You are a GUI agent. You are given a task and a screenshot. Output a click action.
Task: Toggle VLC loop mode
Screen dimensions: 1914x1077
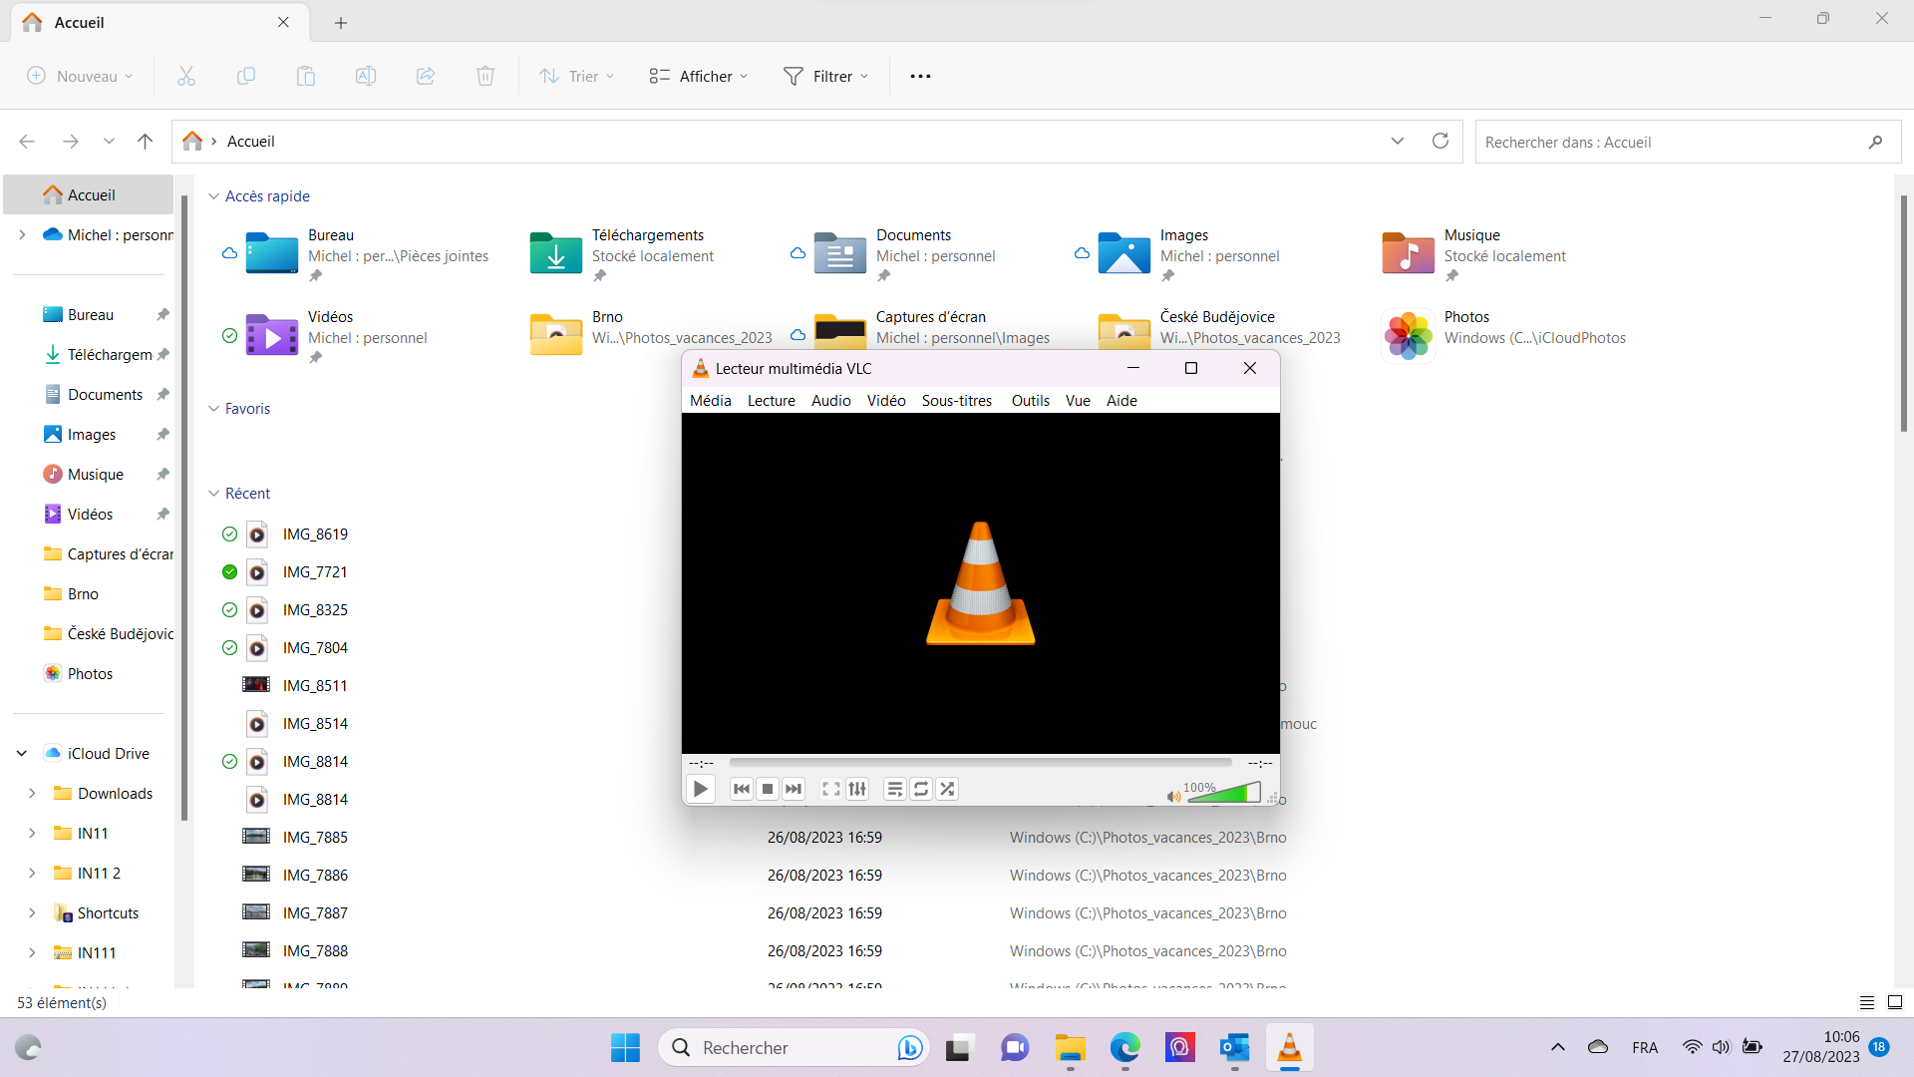921,789
